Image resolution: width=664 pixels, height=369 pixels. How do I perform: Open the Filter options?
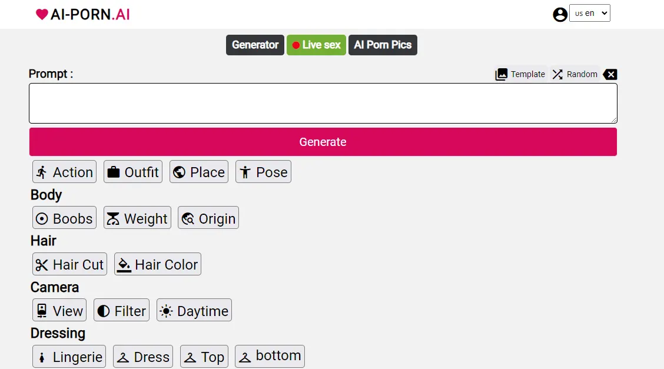pos(121,311)
